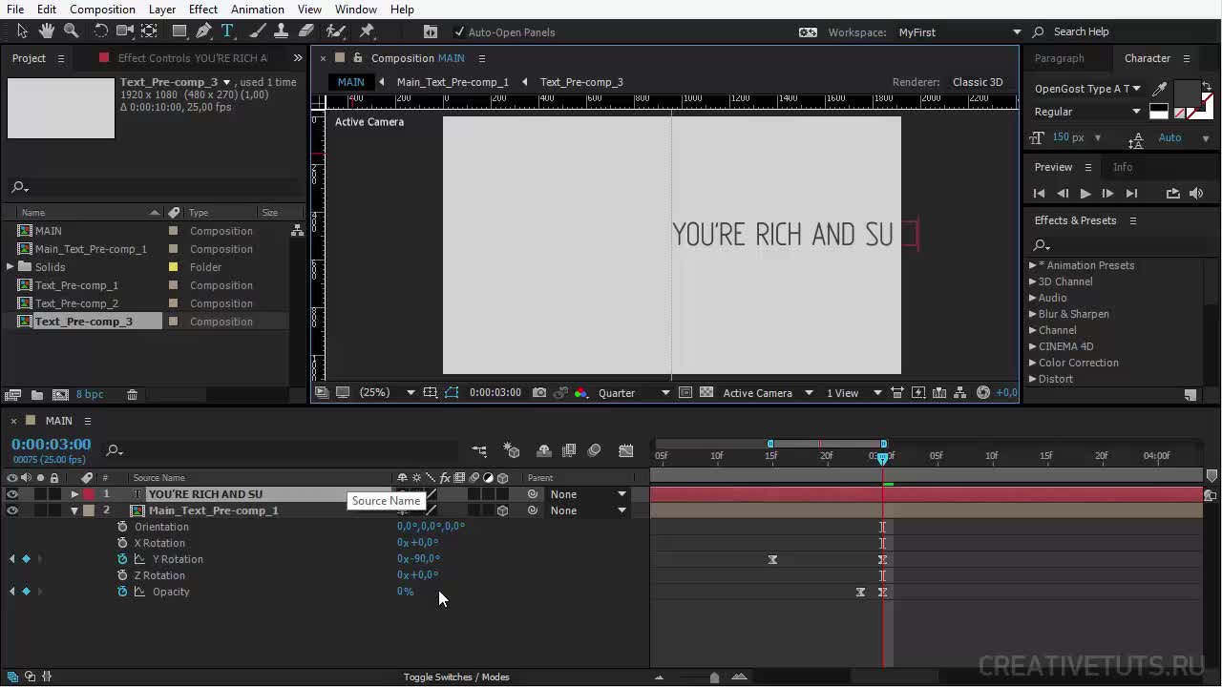1222x687 pixels.
Task: Switch to the Paragraph tab
Action: (x=1059, y=58)
